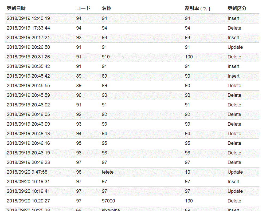Click the timestamp 2018/09/19 12:40:19

28,18
